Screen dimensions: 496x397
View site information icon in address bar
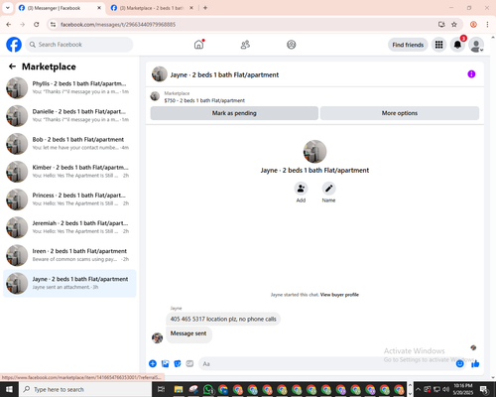[x=53, y=25]
